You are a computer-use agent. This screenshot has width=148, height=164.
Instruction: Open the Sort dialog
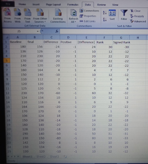click(x=112, y=15)
